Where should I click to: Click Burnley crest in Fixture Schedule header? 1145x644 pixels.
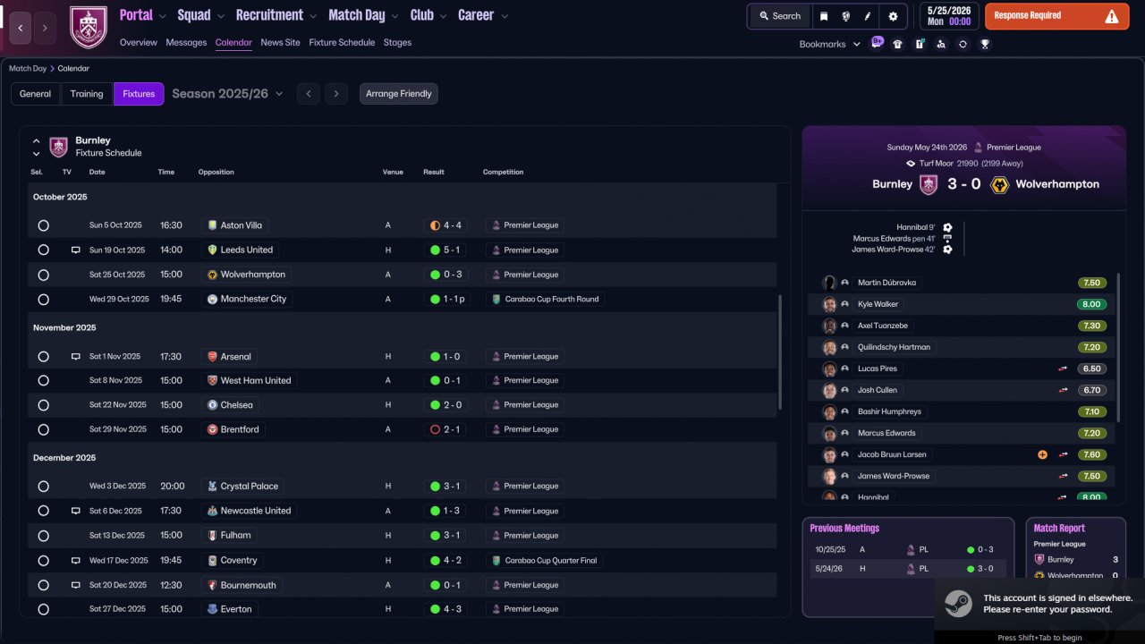pyautogui.click(x=58, y=147)
